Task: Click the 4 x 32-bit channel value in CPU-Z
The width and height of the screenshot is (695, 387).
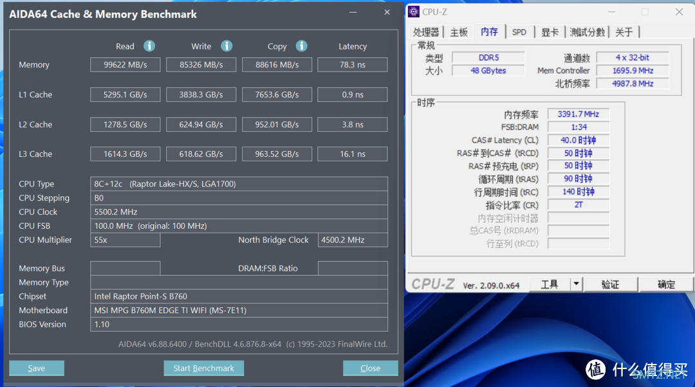Action: [x=633, y=58]
